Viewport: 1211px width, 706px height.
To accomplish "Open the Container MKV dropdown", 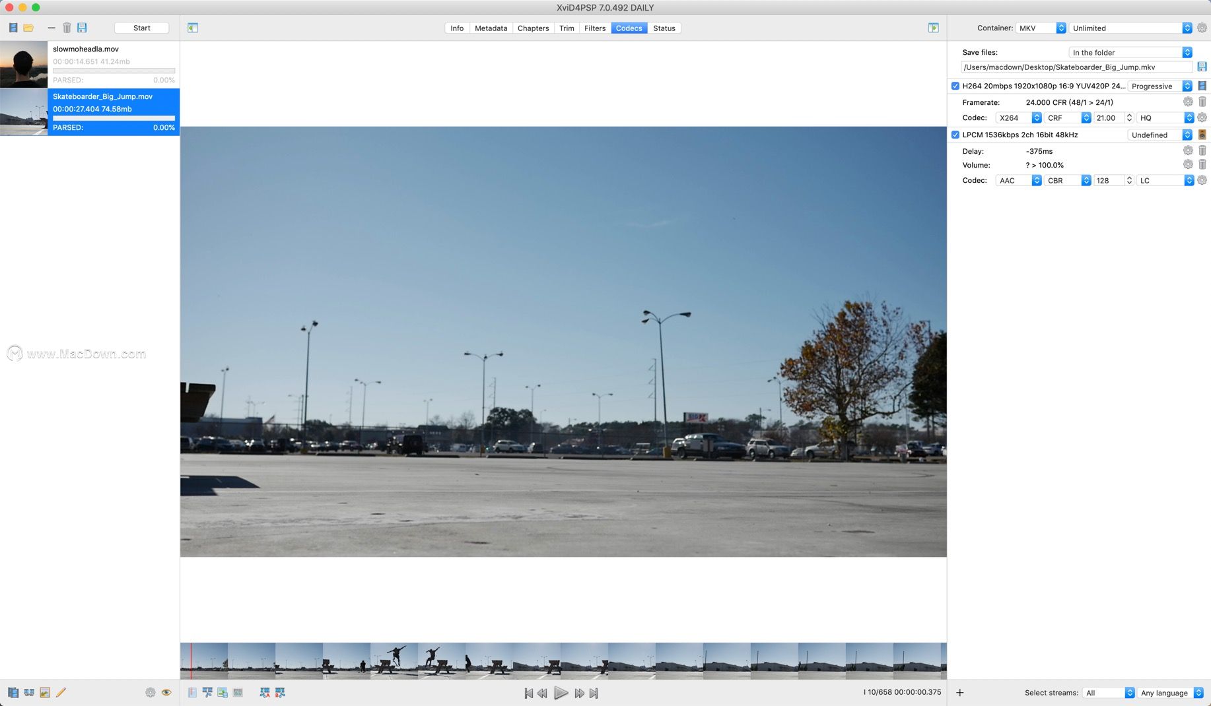I will 1041,28.
